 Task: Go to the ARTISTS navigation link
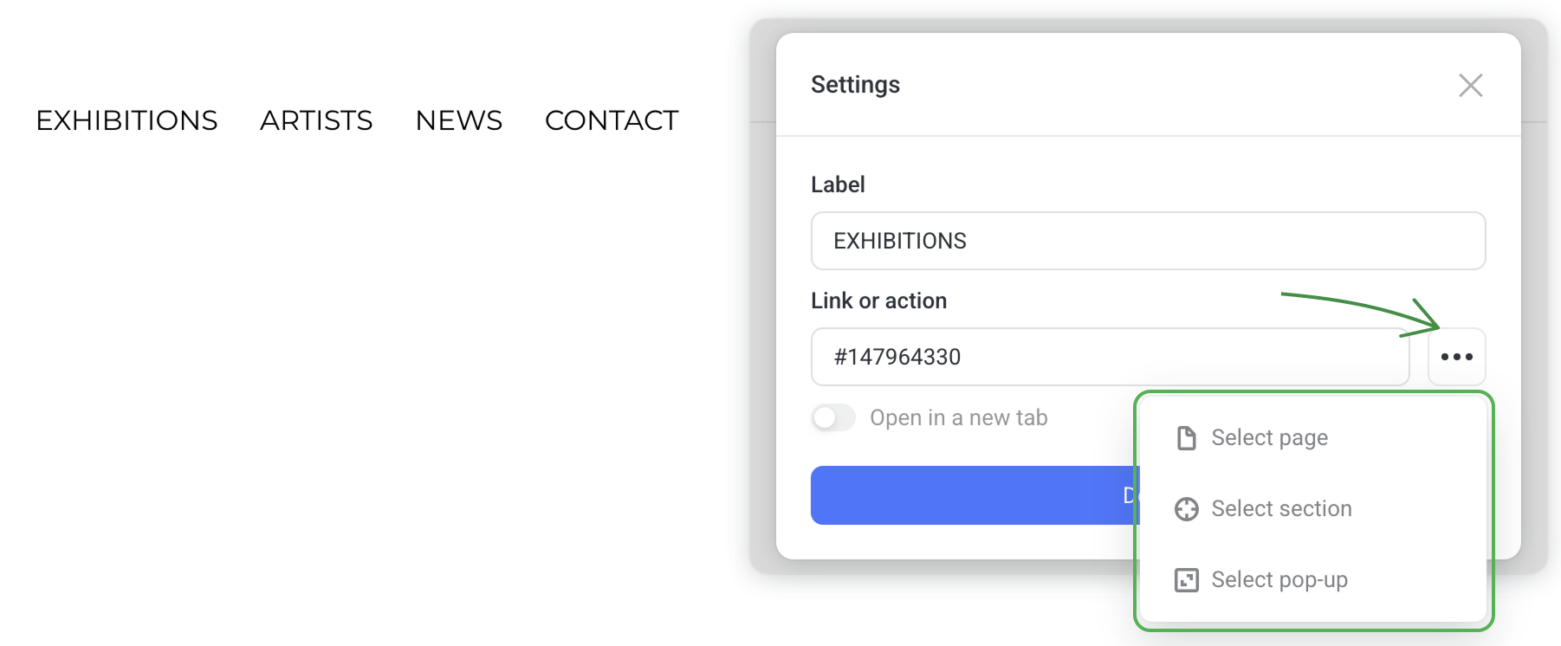click(x=316, y=120)
